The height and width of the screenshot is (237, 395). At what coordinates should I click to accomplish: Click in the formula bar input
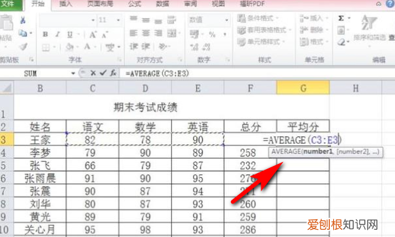click(257, 73)
